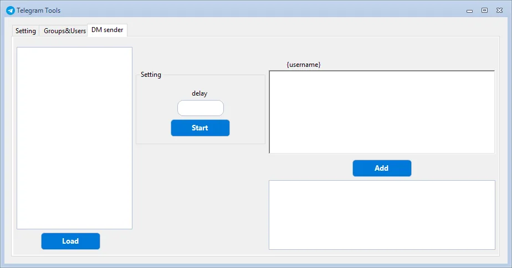Click the Setting group box caption
The image size is (512, 268).
[x=151, y=75]
